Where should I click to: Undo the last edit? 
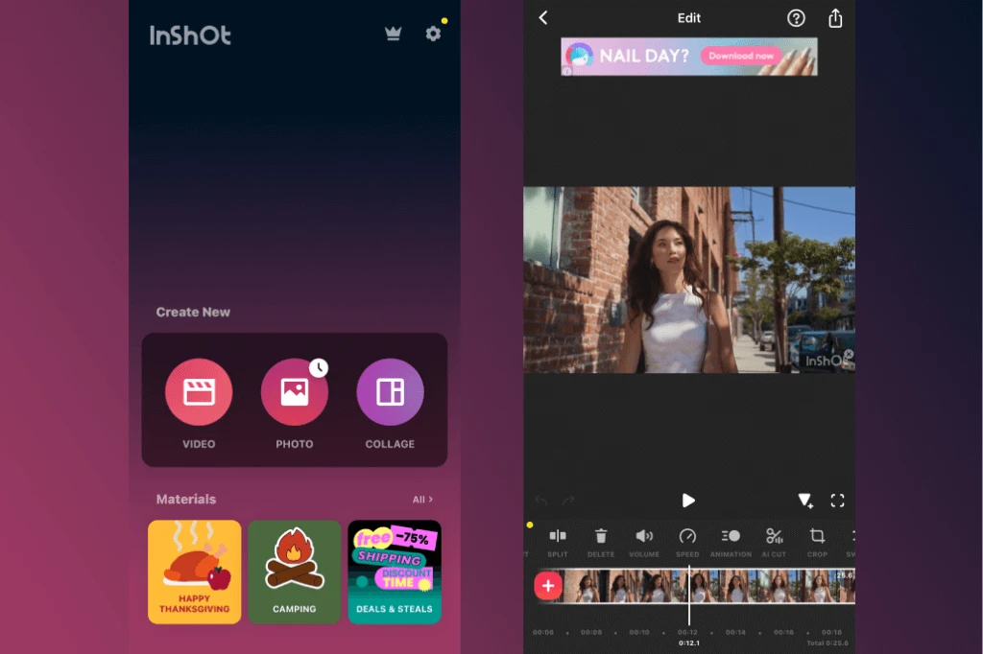(x=541, y=500)
